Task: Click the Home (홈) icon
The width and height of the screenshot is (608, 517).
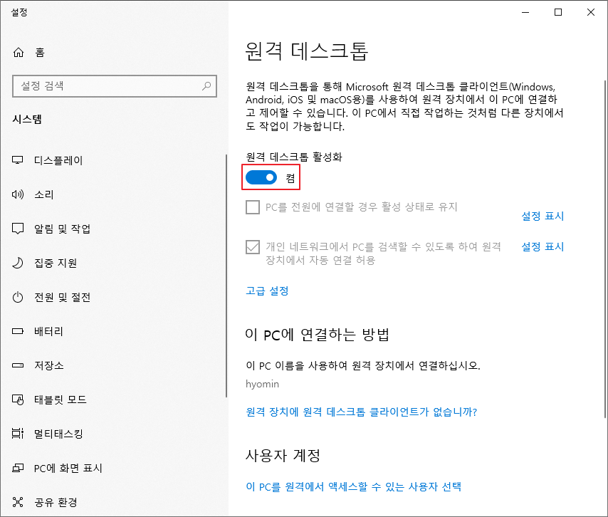Action: 19,52
